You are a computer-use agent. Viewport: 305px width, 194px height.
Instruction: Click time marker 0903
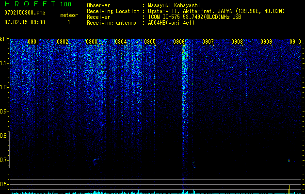92,42
